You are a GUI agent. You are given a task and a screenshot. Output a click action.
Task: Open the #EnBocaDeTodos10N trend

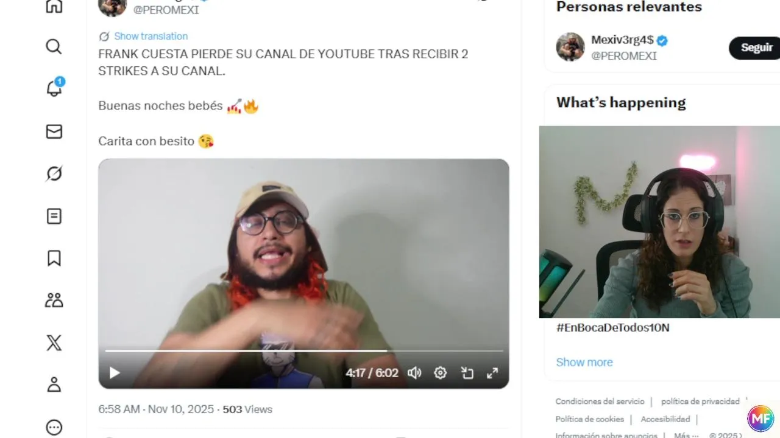(612, 328)
